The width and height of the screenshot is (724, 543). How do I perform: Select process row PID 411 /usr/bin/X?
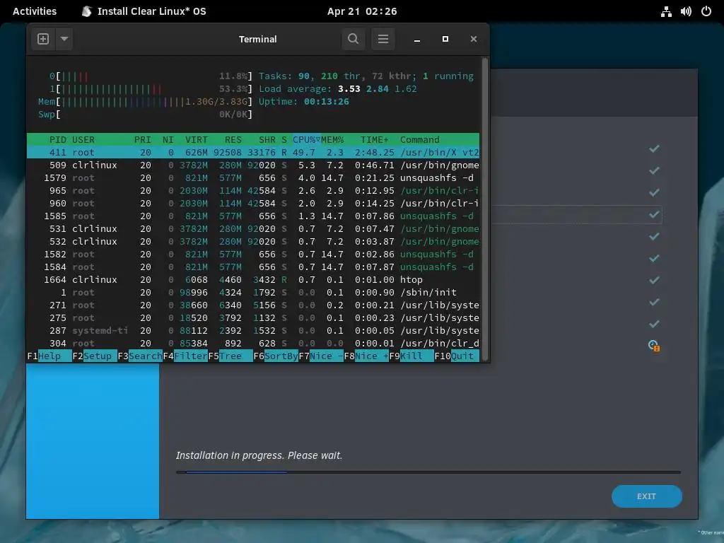click(x=253, y=153)
